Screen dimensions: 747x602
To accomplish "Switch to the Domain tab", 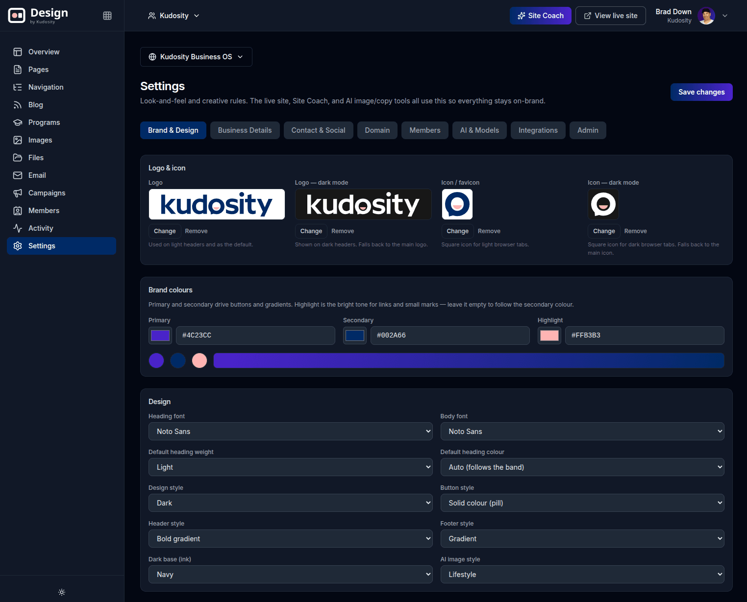I will tap(377, 130).
